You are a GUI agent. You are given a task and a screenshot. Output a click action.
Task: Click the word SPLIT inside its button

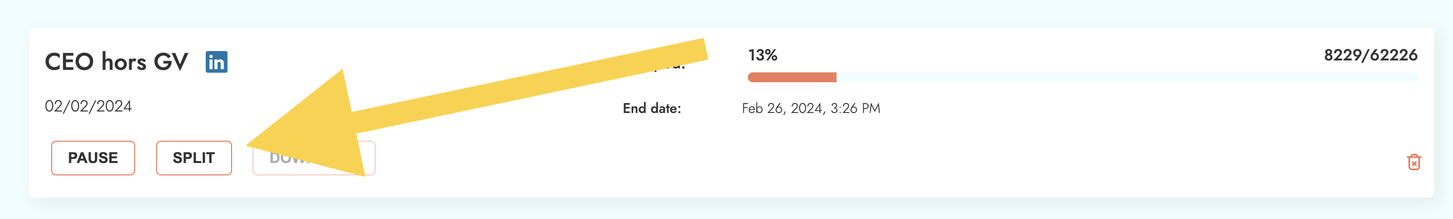point(193,158)
